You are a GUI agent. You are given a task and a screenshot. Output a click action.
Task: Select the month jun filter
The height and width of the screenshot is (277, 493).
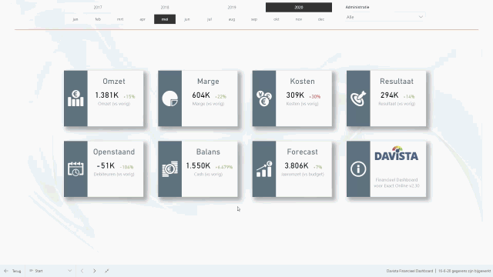(x=187, y=19)
